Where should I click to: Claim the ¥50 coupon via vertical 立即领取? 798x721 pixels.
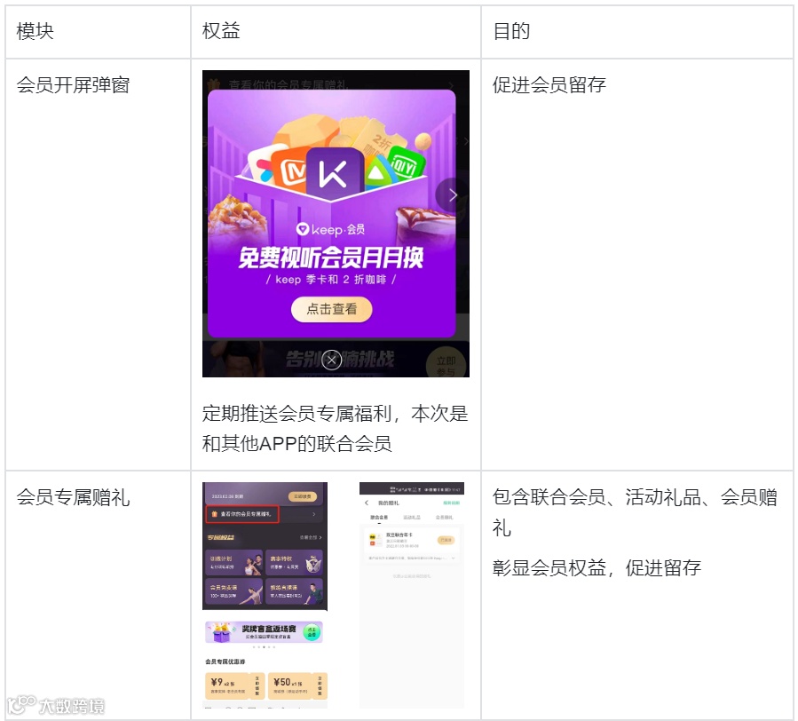click(320, 685)
